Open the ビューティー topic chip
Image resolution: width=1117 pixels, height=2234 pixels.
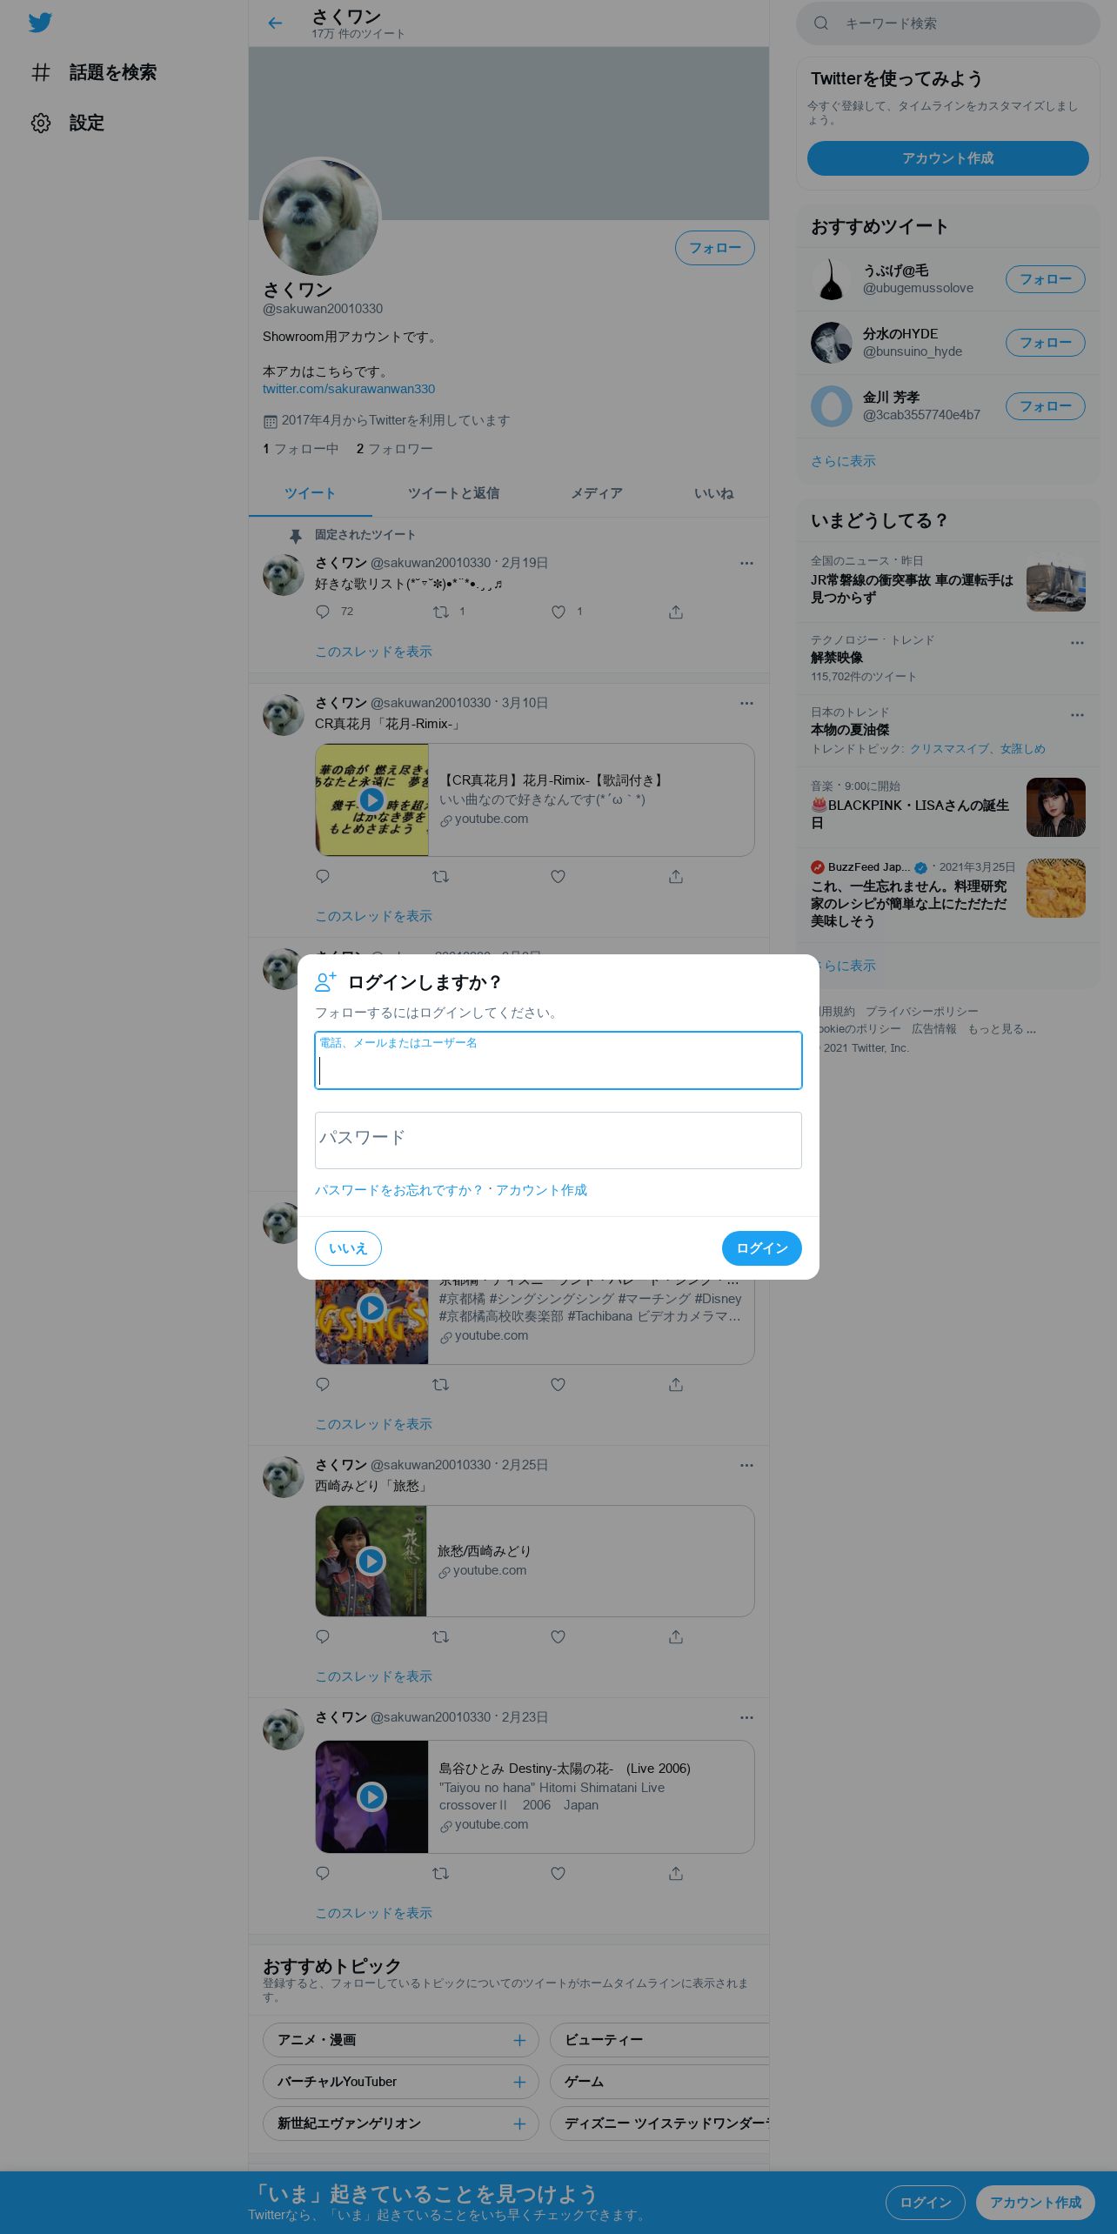[x=659, y=2040]
